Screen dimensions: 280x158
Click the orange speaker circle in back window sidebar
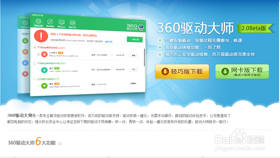tap(25, 52)
